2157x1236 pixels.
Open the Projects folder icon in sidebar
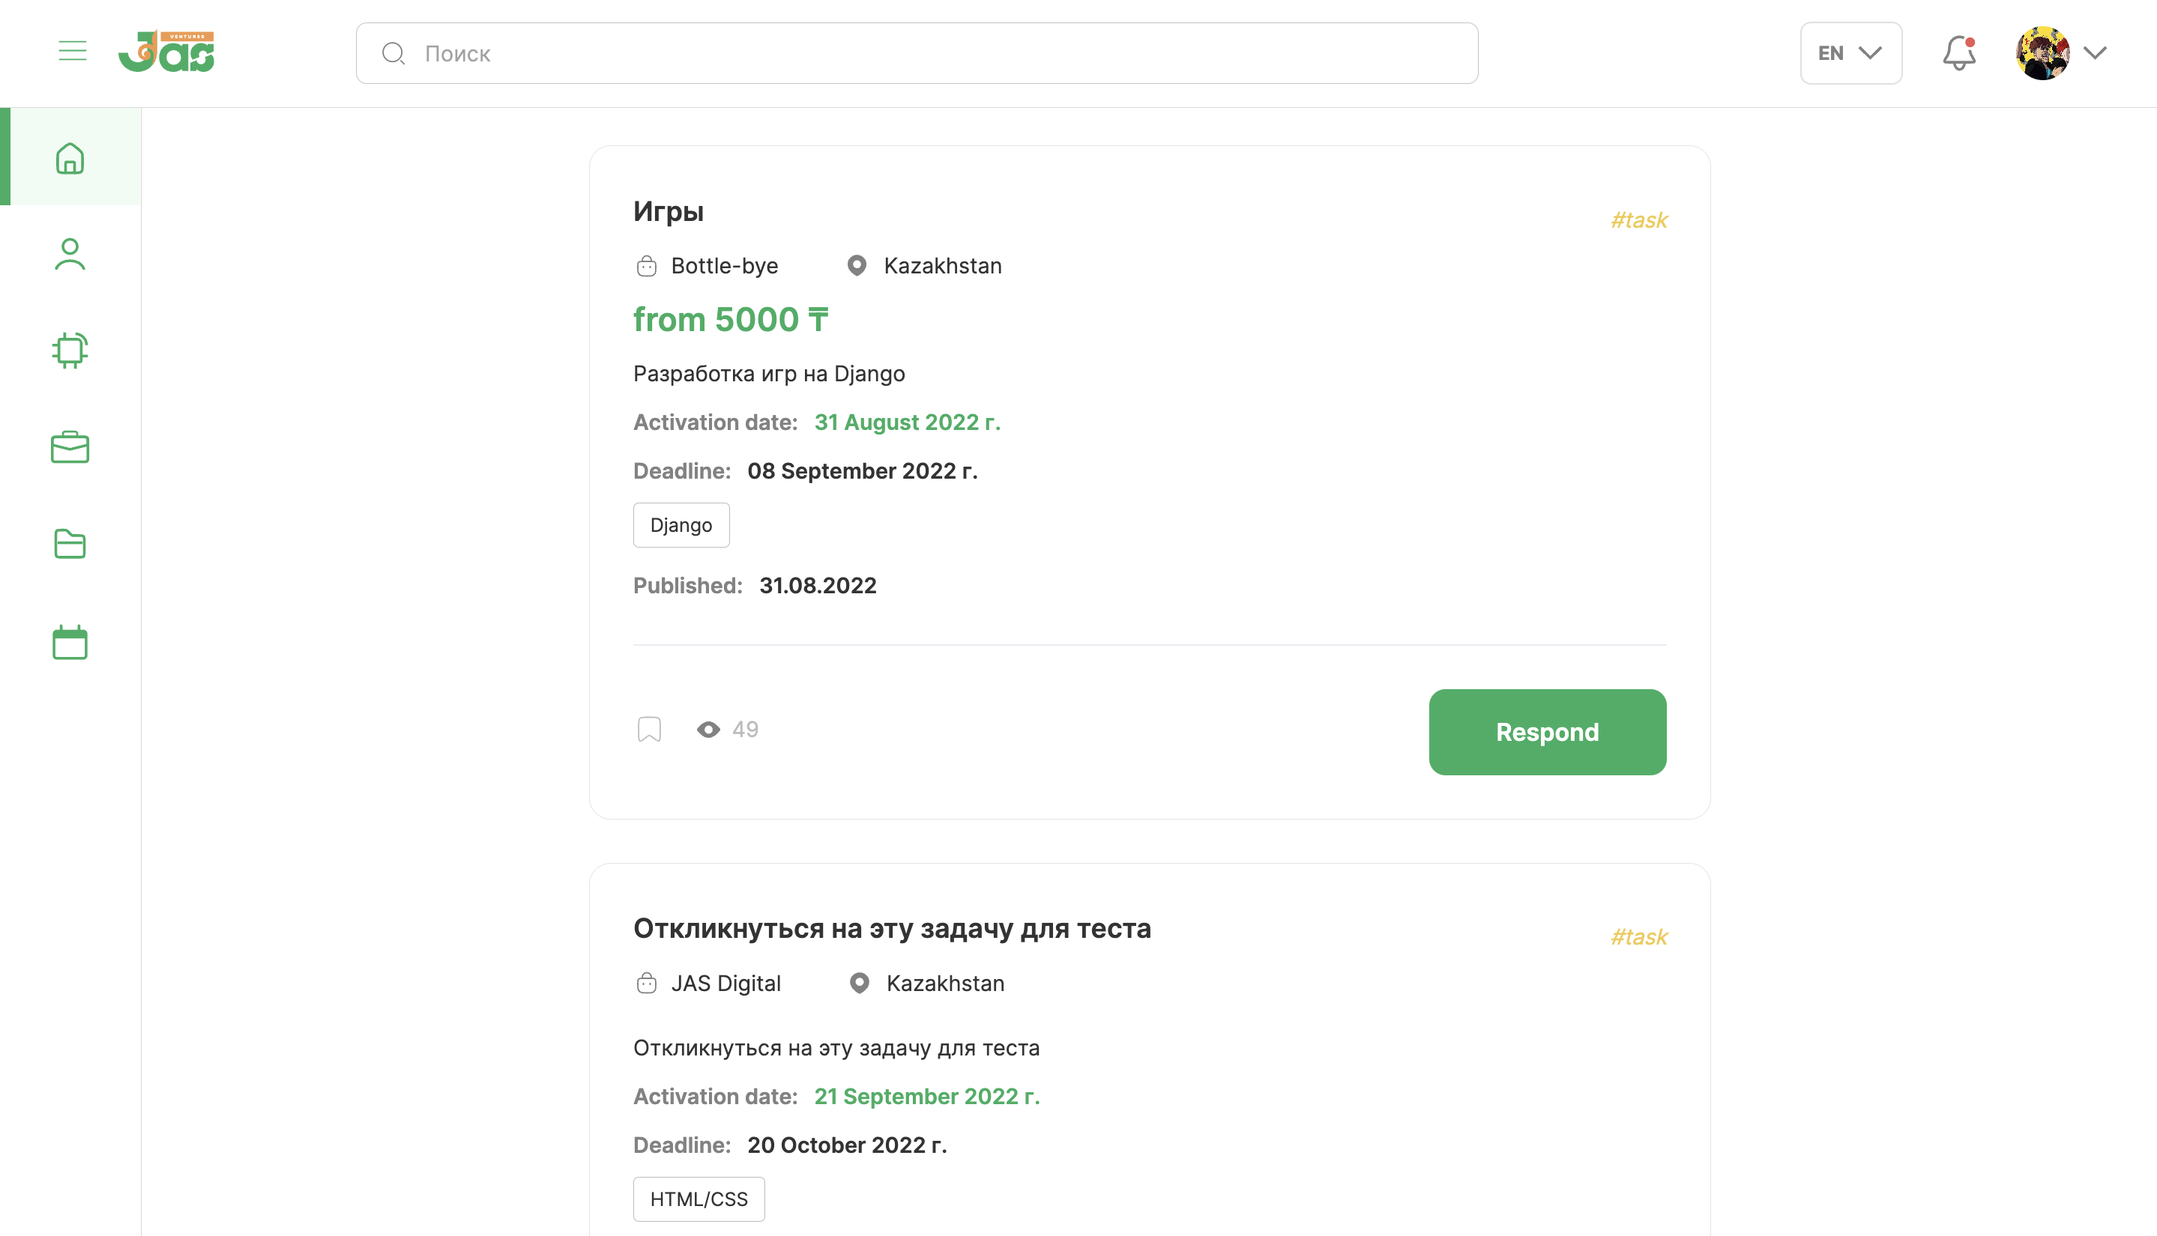(70, 544)
